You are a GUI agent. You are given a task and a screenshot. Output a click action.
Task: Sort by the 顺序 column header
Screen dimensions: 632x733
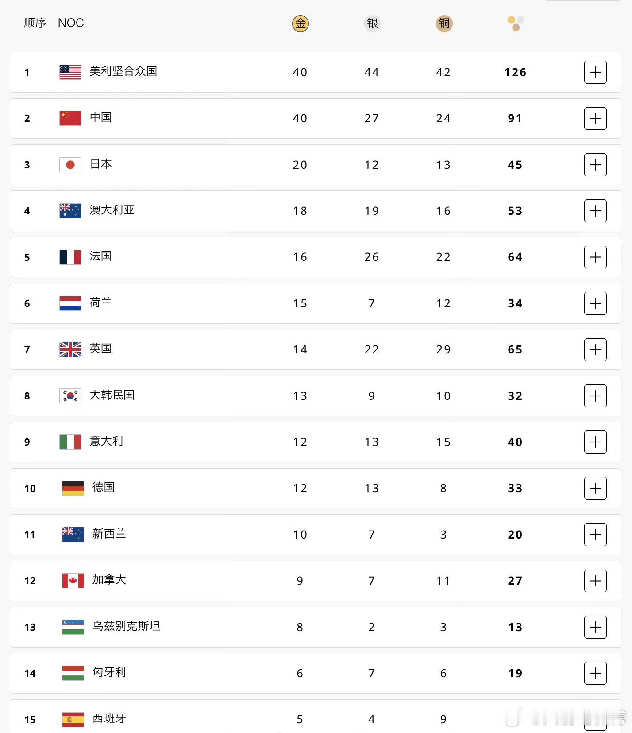35,23
